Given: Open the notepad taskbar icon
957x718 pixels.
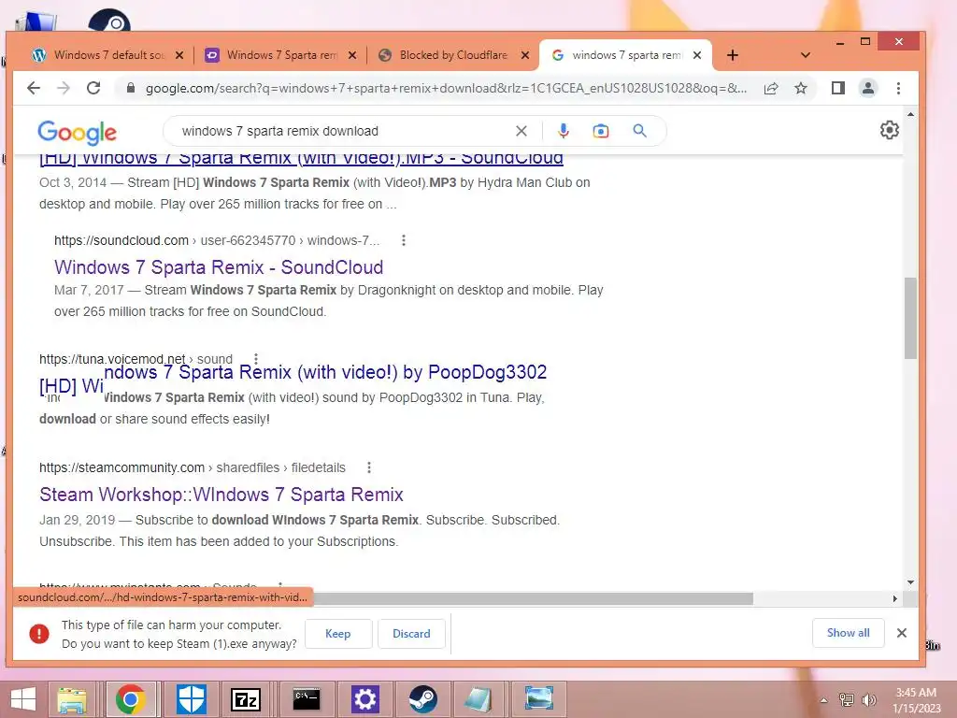Looking at the screenshot, I should (x=479, y=699).
